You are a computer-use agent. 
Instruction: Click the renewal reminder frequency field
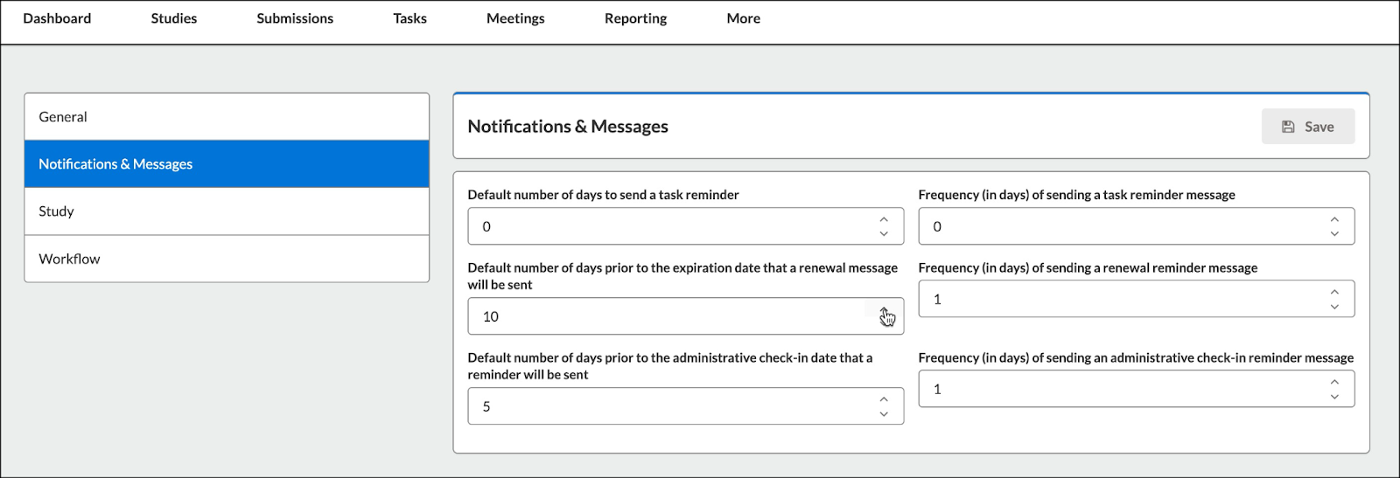(1137, 299)
